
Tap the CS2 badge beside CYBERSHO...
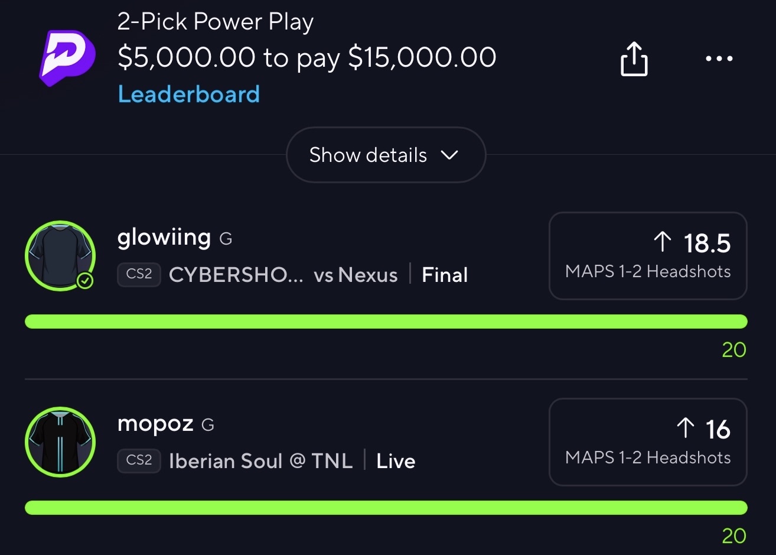(139, 275)
